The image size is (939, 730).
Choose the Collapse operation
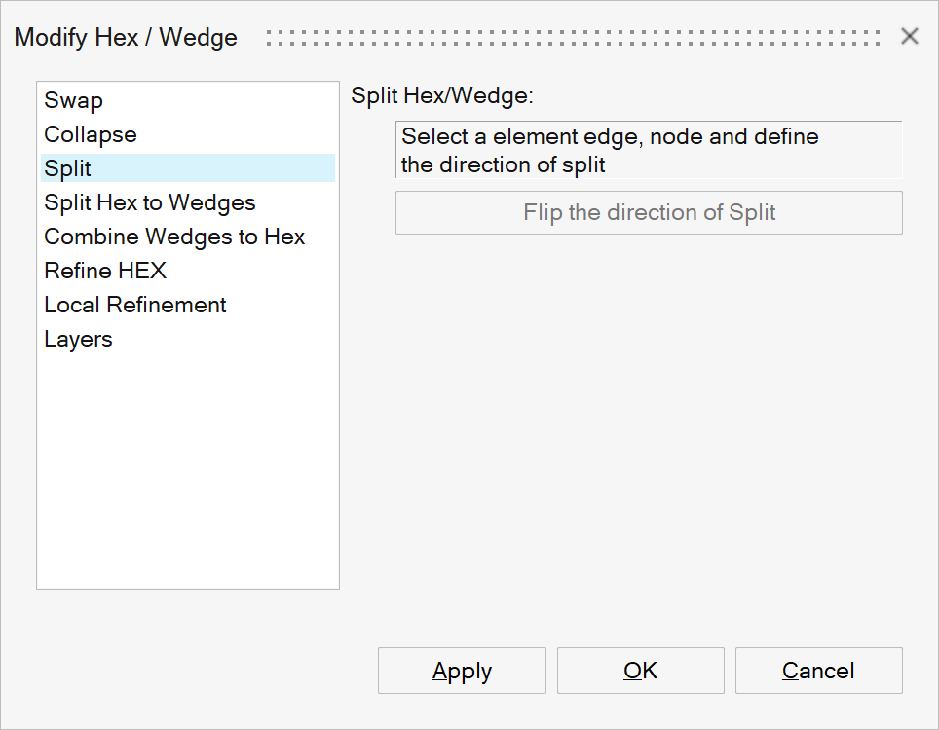click(x=91, y=134)
